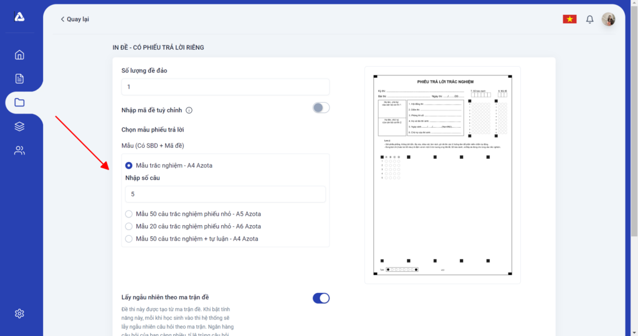
Task: Switch language via Vietnam flag
Action: coord(569,19)
